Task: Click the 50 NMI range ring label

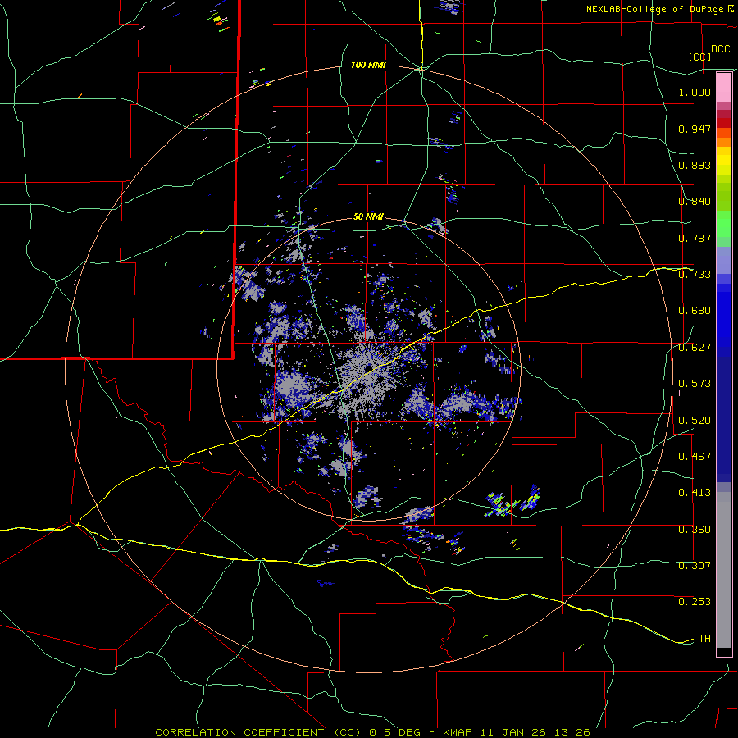Action: tap(368, 217)
